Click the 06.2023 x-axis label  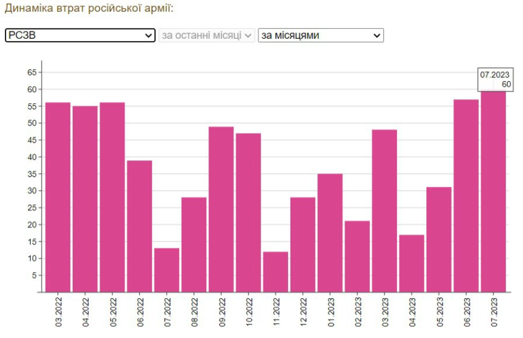[466, 312]
